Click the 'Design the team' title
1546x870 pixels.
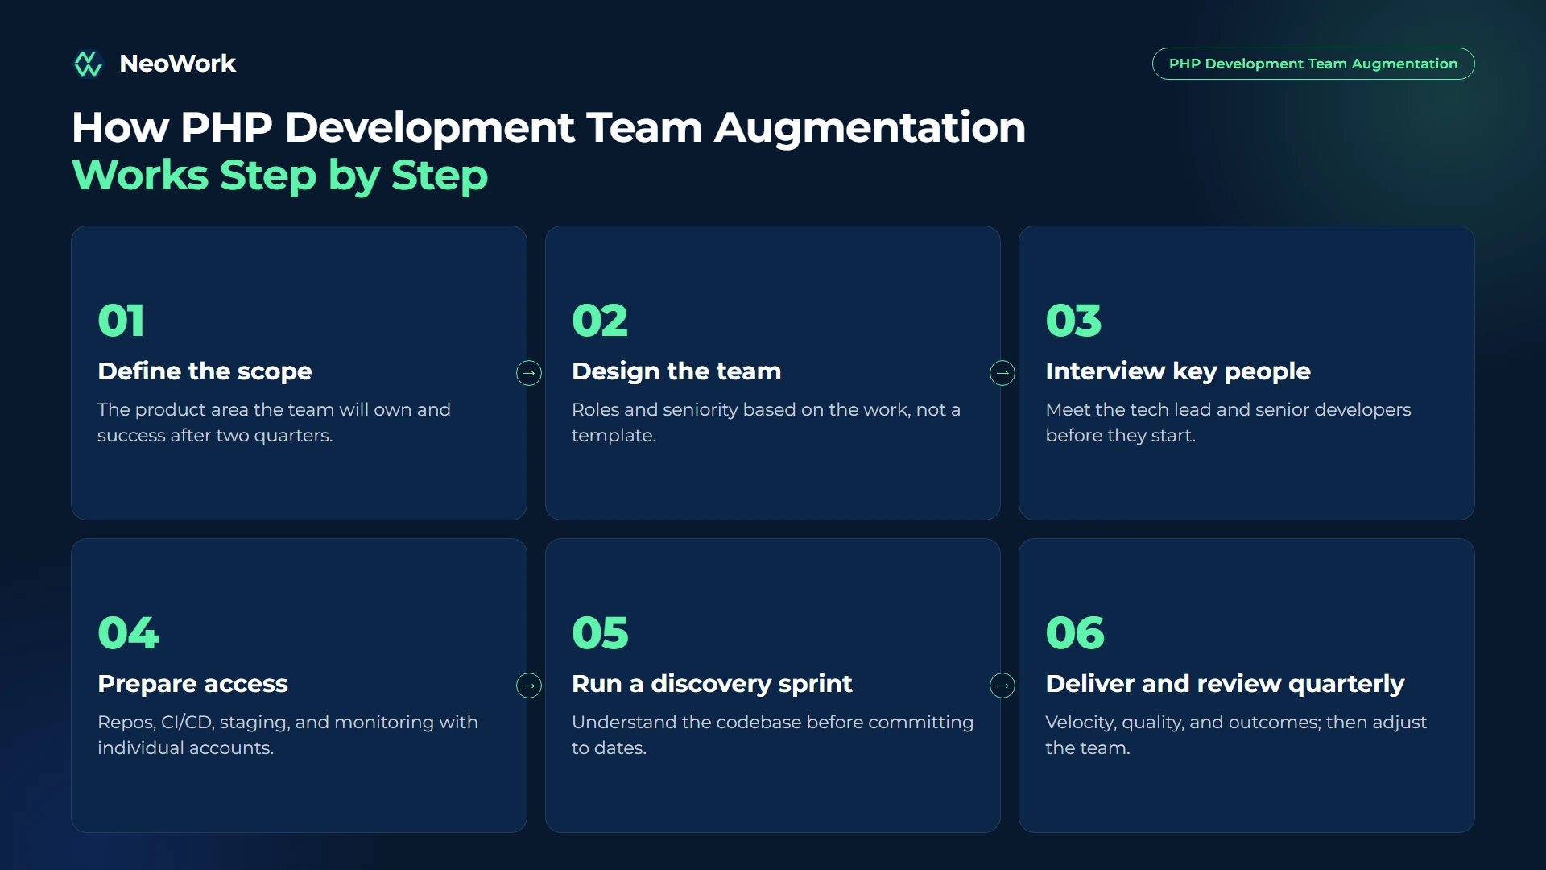click(x=676, y=371)
